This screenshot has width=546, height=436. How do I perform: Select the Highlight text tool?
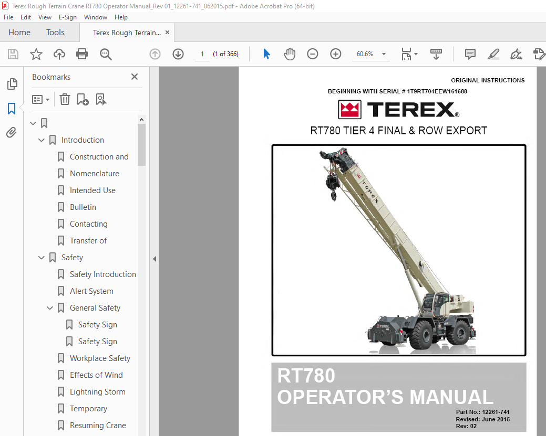(x=493, y=54)
